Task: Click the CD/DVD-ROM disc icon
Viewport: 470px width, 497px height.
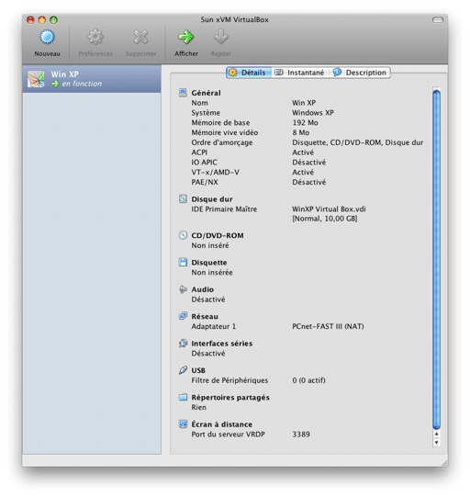Action: coord(183,235)
